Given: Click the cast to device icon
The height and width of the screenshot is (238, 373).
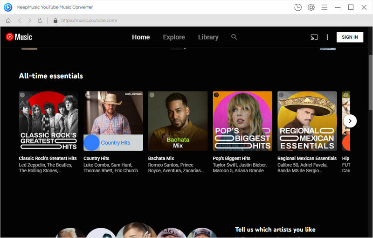Looking at the screenshot, I should pyautogui.click(x=314, y=37).
